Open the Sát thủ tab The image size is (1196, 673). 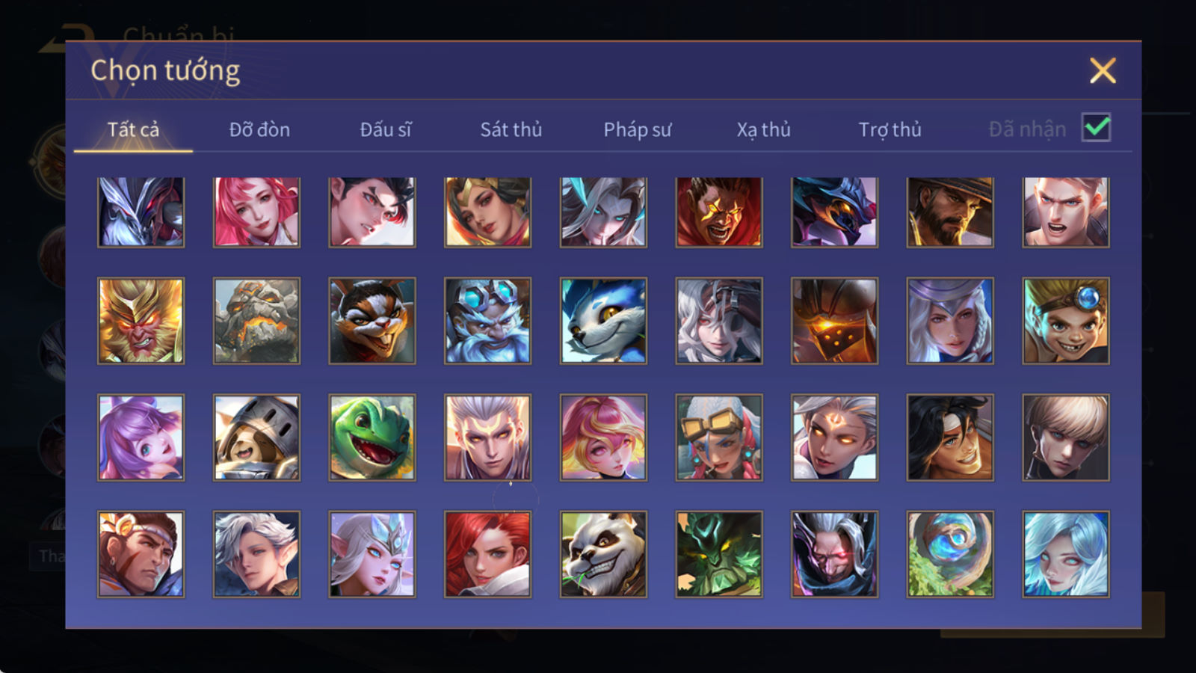tap(511, 129)
